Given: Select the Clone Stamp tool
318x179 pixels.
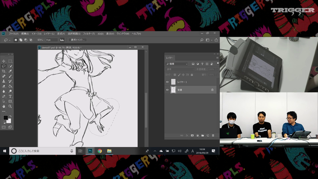Looking at the screenshot, I should [3, 81].
